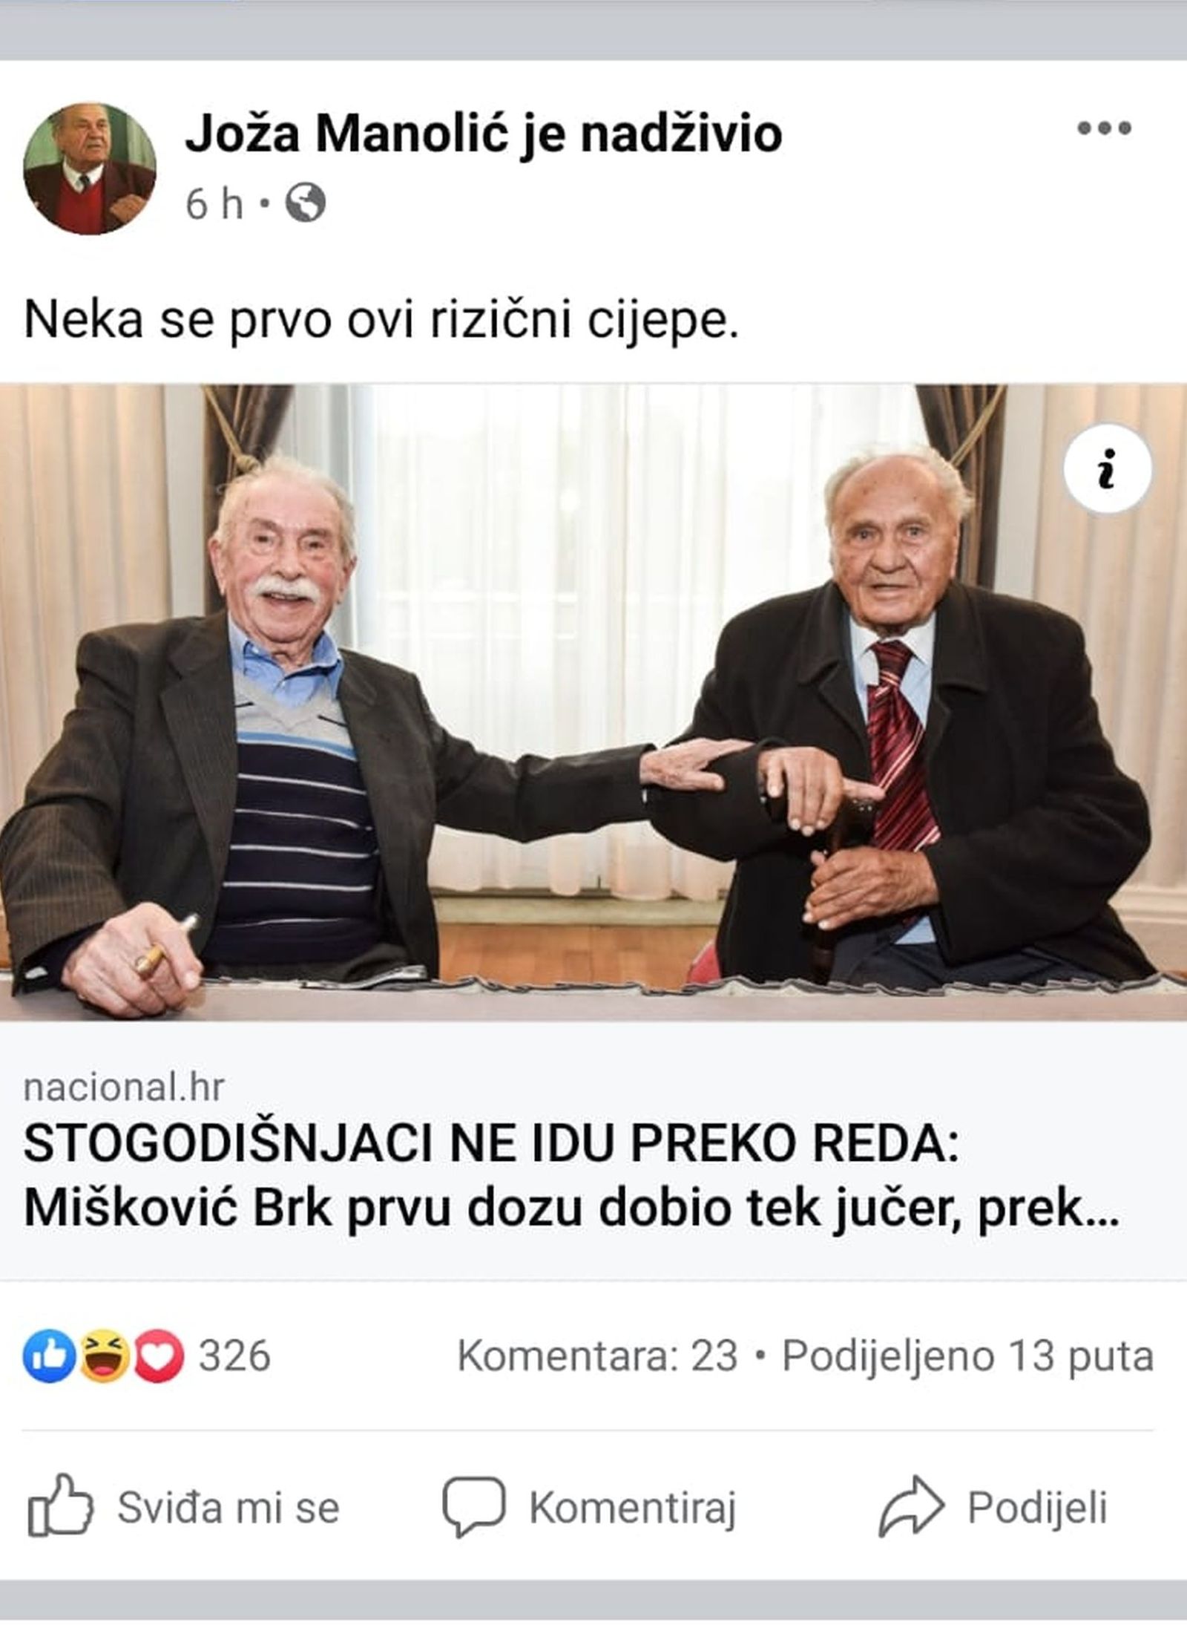Viewport: 1187px width, 1628px height.
Task: Click the page profile picture avatar
Action: click(90, 169)
